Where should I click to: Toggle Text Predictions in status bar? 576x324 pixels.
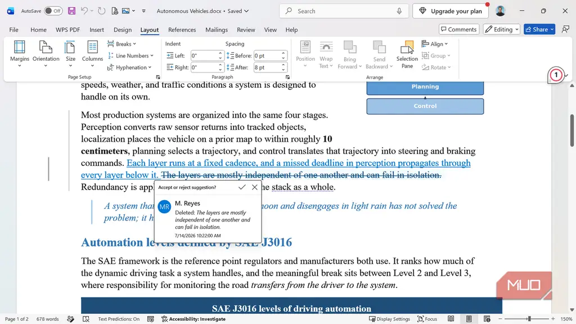click(119, 319)
